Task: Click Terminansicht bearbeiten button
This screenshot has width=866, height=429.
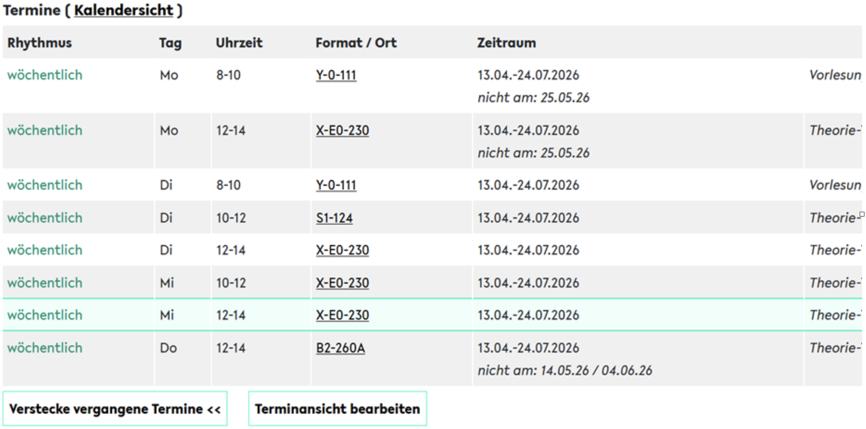Action: [x=337, y=408]
